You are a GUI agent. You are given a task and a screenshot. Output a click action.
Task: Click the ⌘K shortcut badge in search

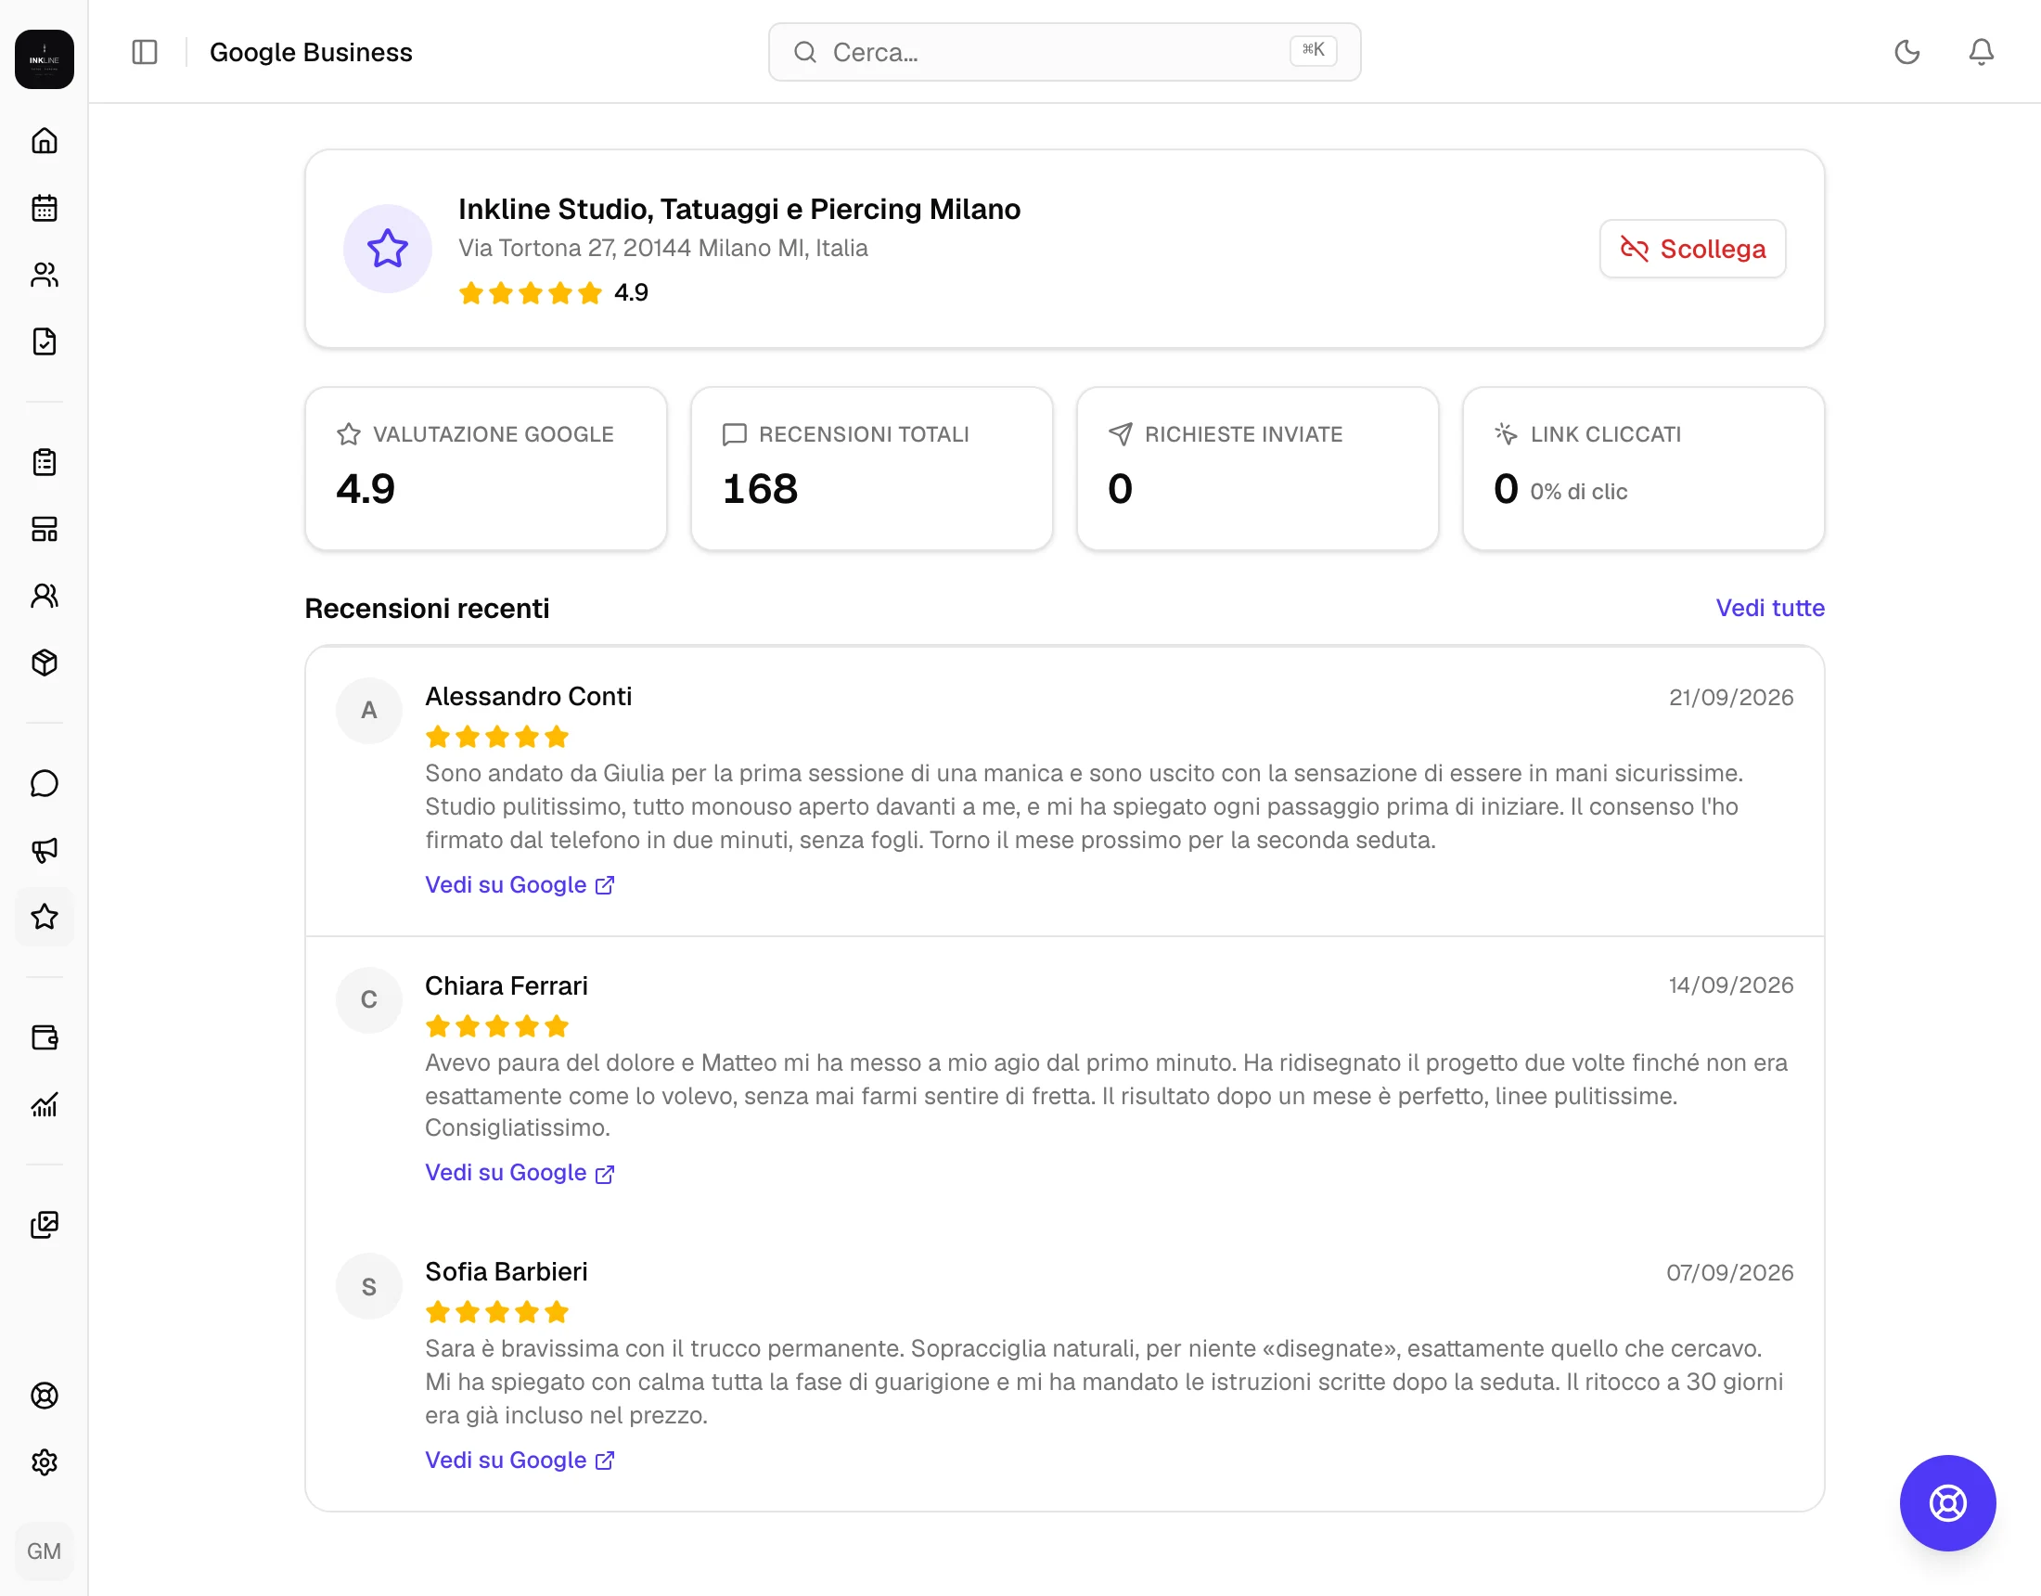pos(1313,50)
